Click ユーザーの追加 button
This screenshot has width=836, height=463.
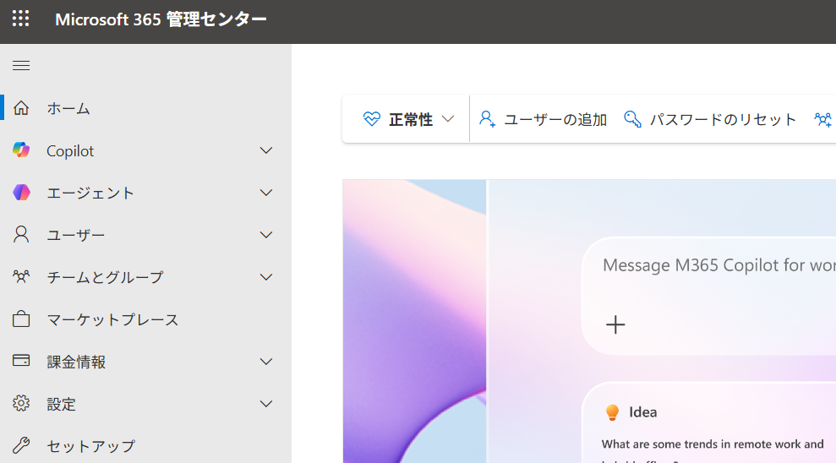pos(544,120)
